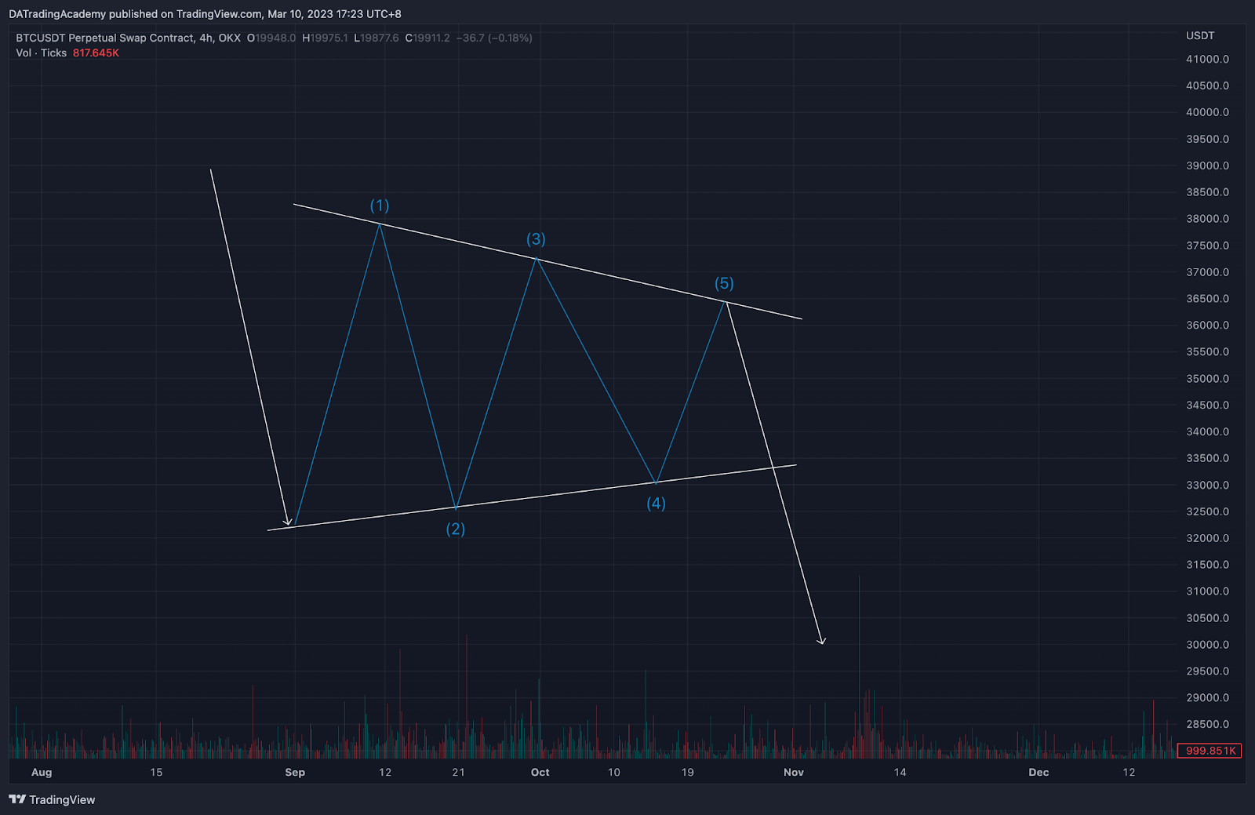Click the 29000.0 price axis label
Image resolution: width=1255 pixels, height=815 pixels.
click(1208, 698)
